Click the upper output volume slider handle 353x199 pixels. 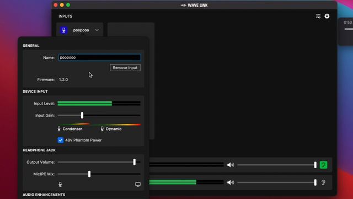tap(315, 165)
